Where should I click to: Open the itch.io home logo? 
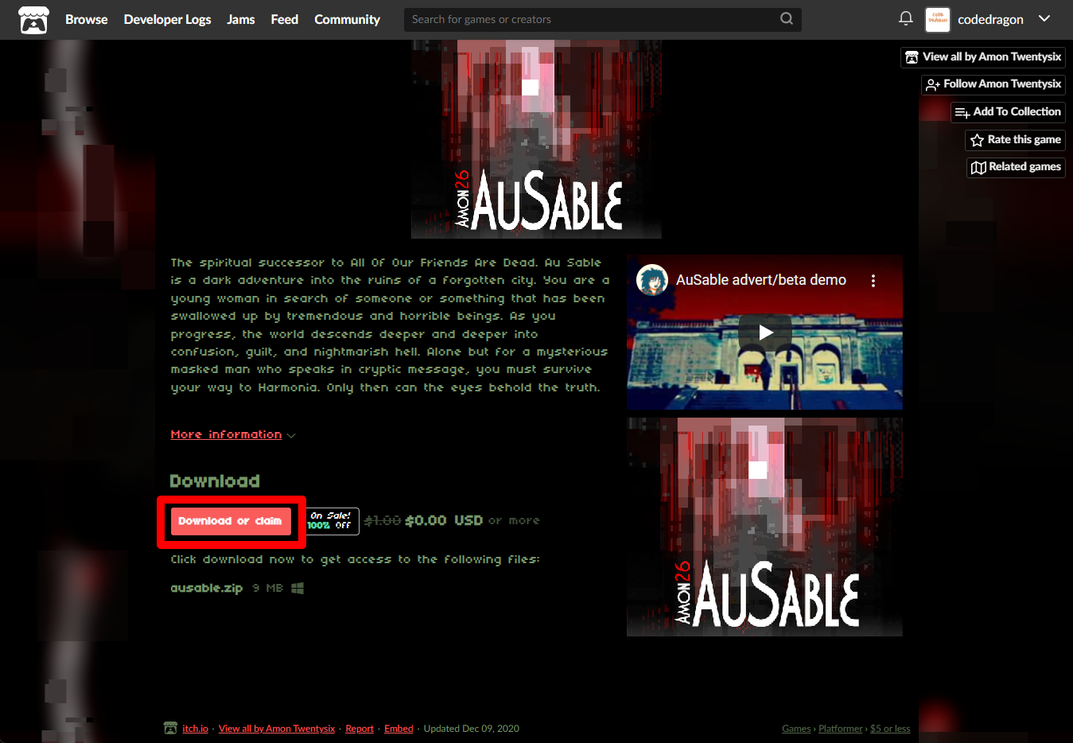tap(33, 19)
